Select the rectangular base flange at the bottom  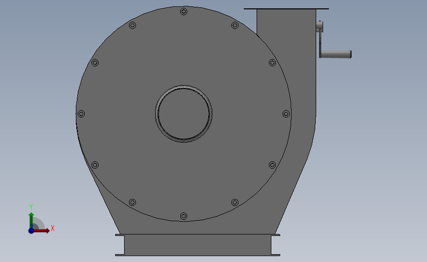pos(197,245)
